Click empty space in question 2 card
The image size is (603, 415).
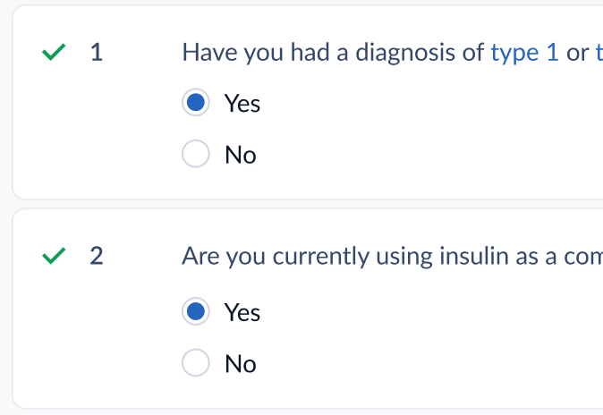(x=423, y=338)
